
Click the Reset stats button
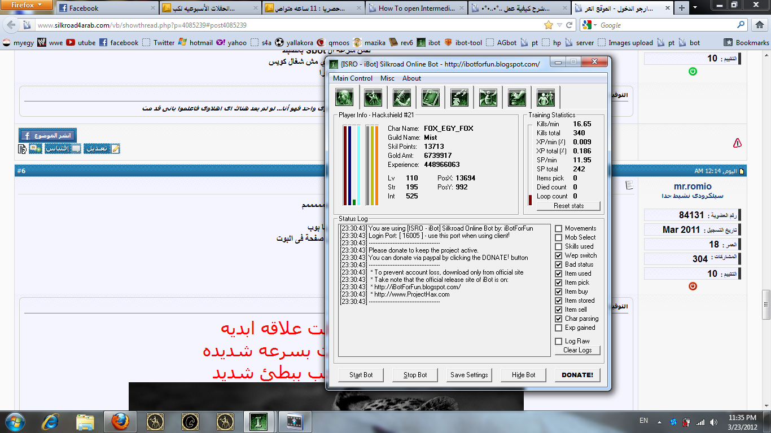click(568, 206)
